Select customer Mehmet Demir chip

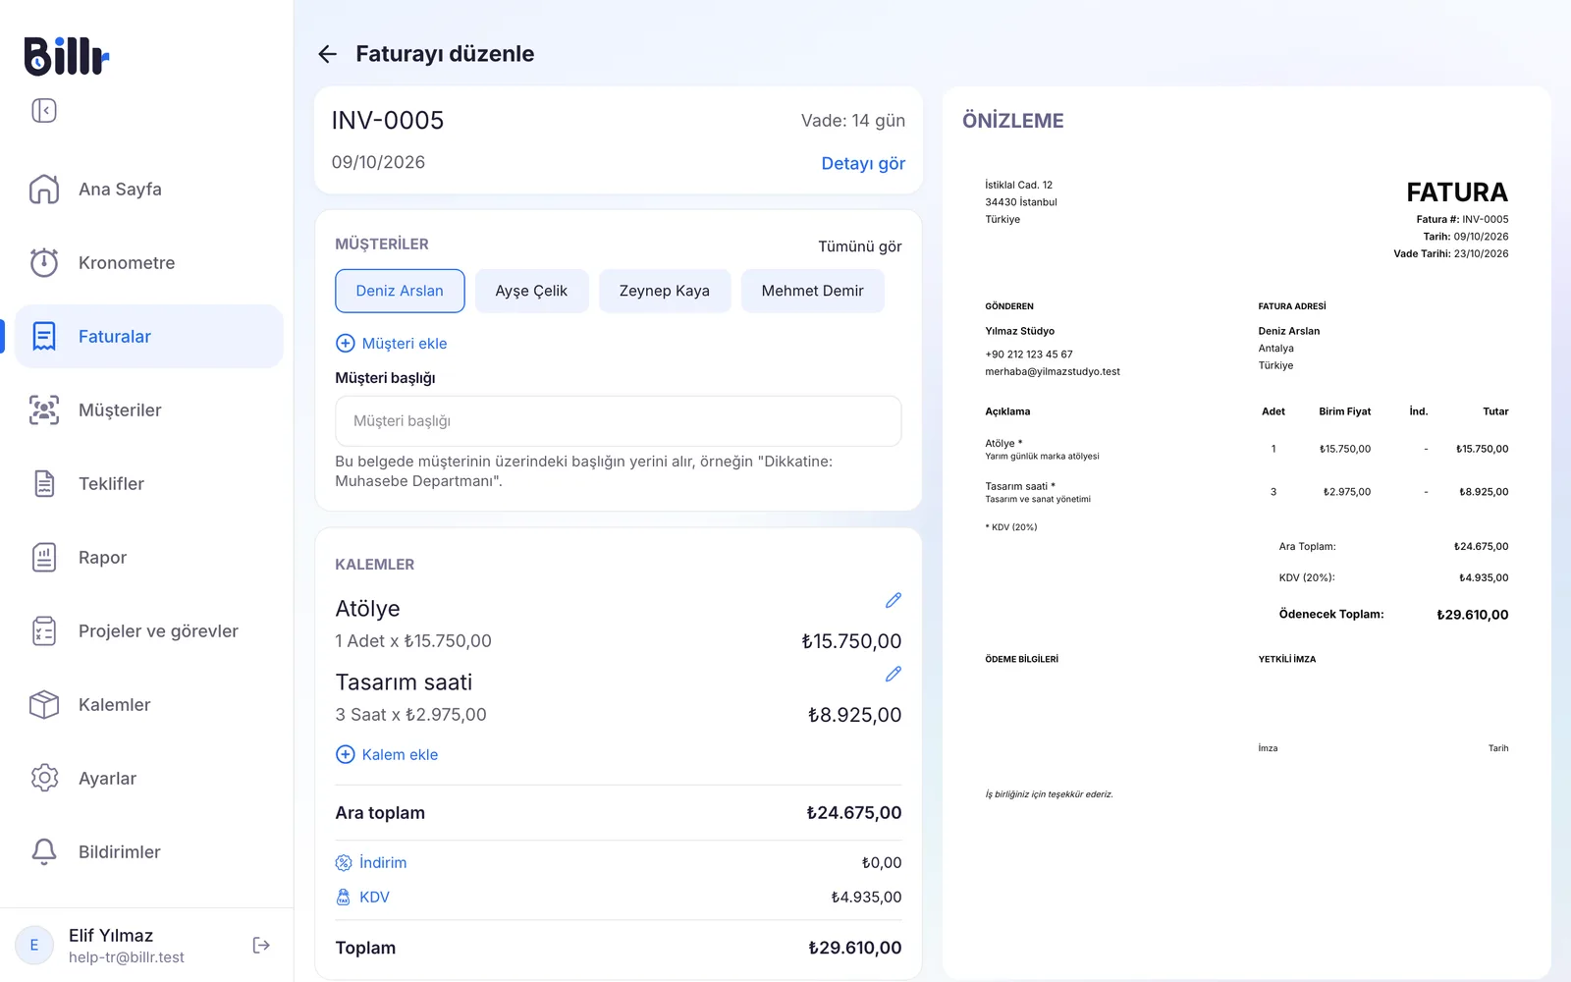click(x=813, y=291)
